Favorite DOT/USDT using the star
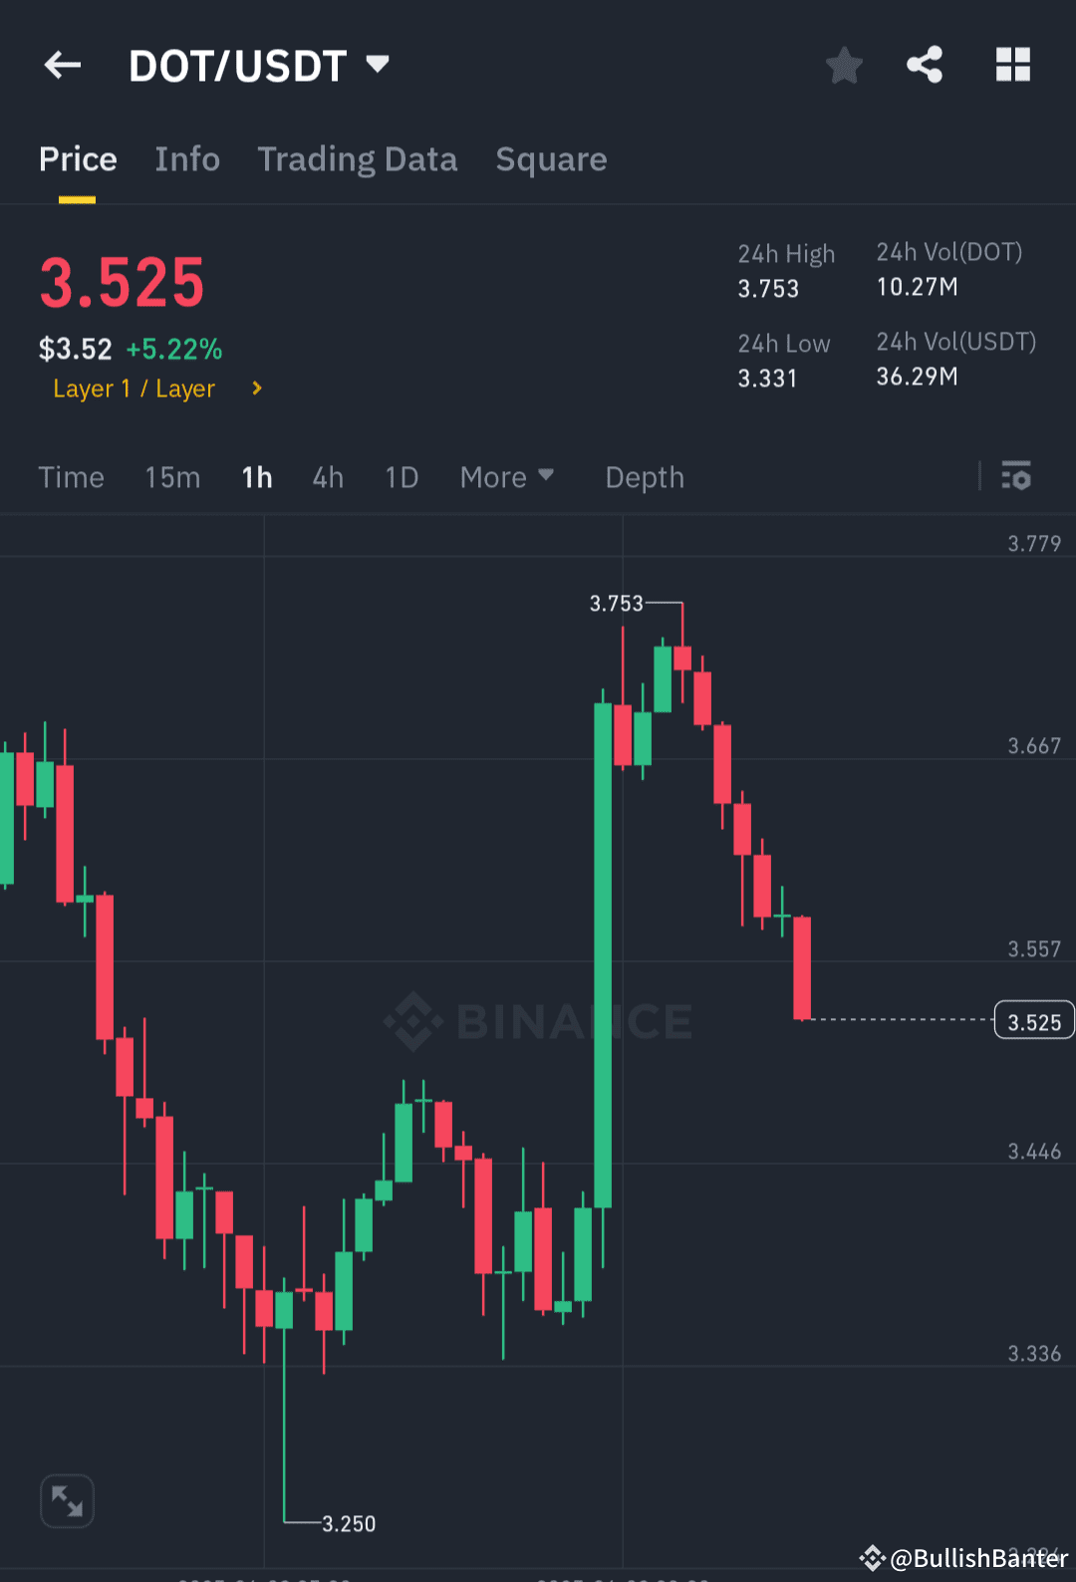The height and width of the screenshot is (1582, 1076). point(844,64)
